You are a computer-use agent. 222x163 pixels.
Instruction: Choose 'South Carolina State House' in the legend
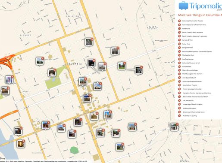point(192,81)
